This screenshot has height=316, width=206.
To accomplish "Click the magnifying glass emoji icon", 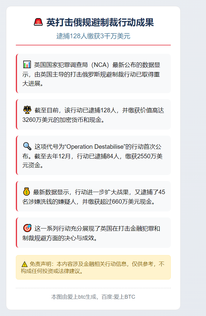I will (27, 146).
